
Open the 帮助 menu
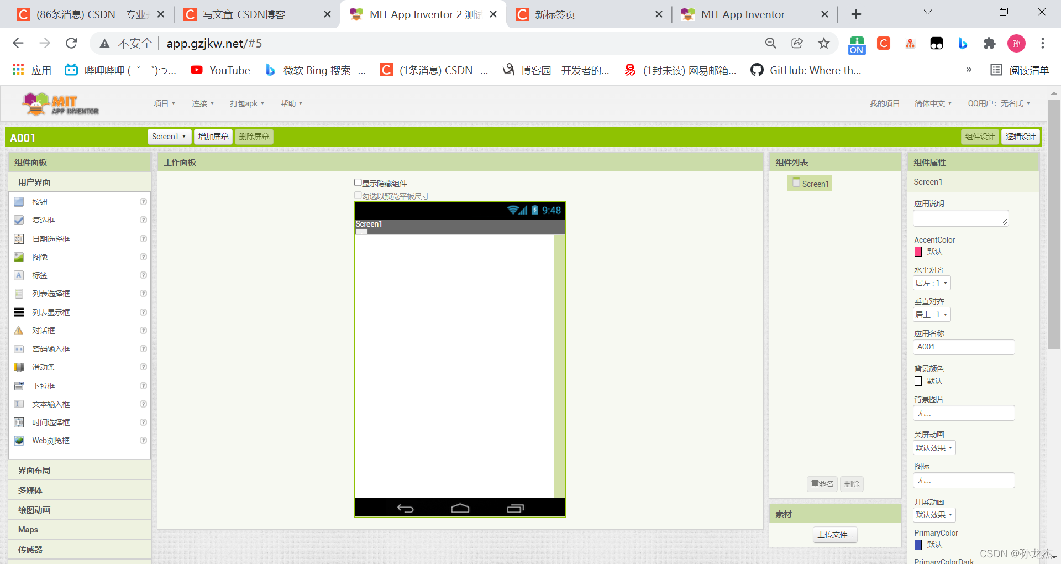pyautogui.click(x=291, y=103)
